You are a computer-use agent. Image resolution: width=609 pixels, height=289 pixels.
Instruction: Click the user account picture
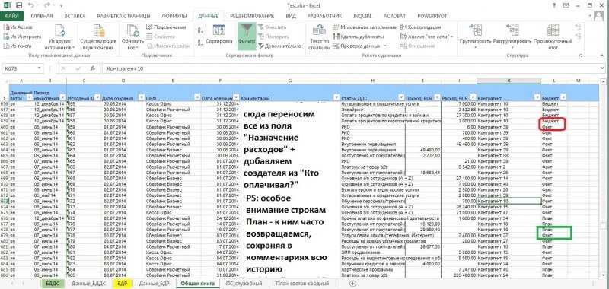coord(599,16)
